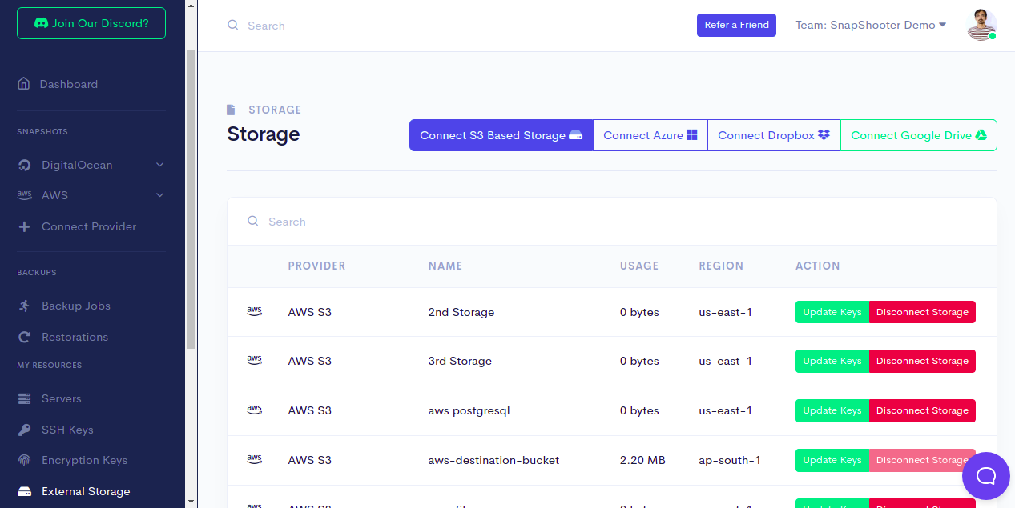Click the storage table search magnifier icon
The image size is (1015, 508).
tap(253, 221)
